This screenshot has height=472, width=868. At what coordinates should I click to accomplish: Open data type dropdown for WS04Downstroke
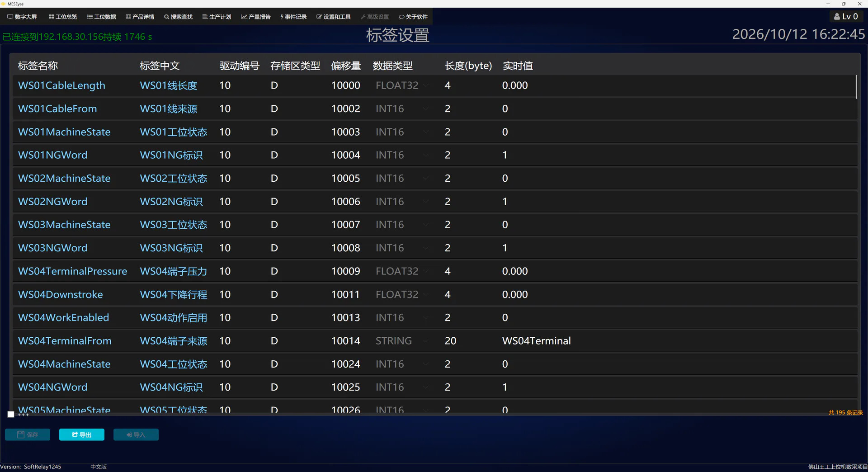tap(425, 294)
